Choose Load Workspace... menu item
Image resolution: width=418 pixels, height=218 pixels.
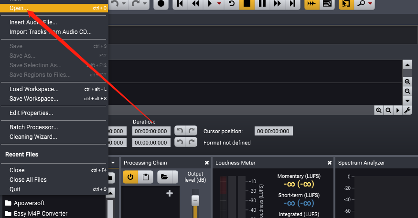(54, 89)
